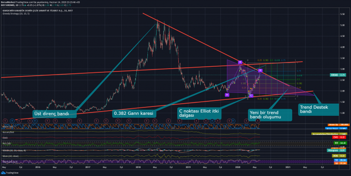Click the Histogram 0.01 value tag
351x176 pixels.
point(336,150)
